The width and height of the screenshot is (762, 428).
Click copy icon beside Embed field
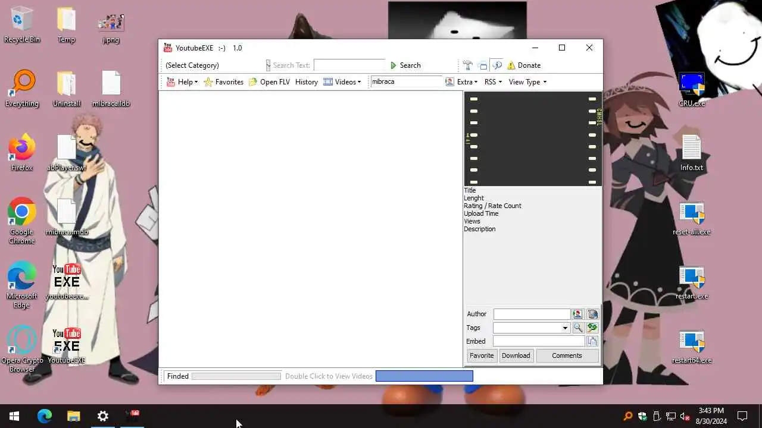click(592, 341)
